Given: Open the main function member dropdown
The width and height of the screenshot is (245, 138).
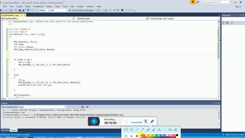Looking at the screenshot, I should click(x=184, y=18).
